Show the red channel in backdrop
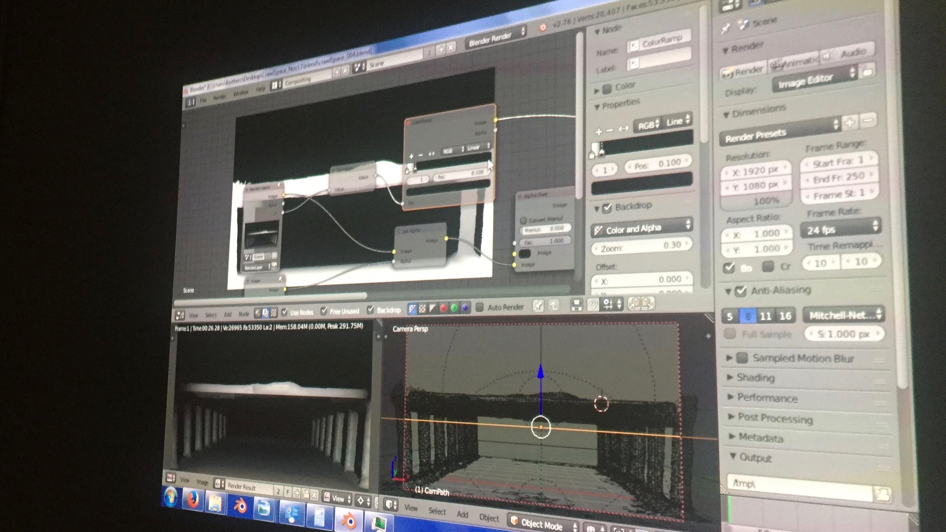This screenshot has width=946, height=532. pos(443,308)
